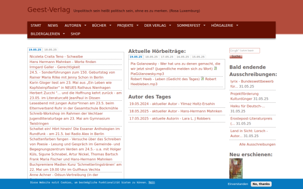Expand the BÜCHER menu arrow

tap(110, 25)
